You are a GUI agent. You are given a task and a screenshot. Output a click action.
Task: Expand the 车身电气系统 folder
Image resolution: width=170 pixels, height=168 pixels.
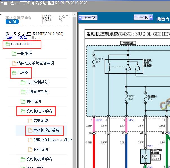coord(37,92)
